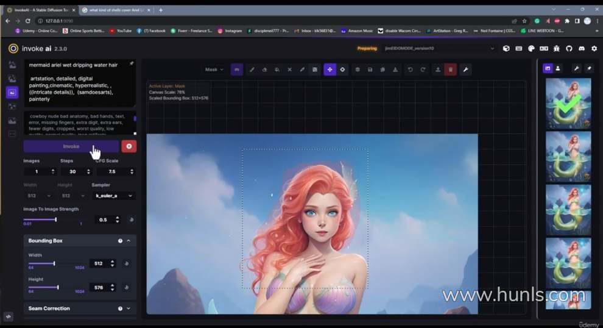Click Download as Image canvas icon
The width and height of the screenshot is (603, 328).
click(x=395, y=70)
